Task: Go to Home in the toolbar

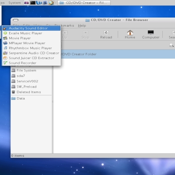Action: pos(130,35)
